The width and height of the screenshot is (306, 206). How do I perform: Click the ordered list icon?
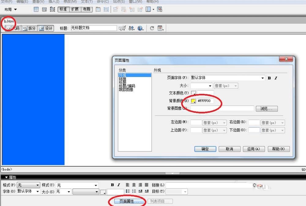134,191
